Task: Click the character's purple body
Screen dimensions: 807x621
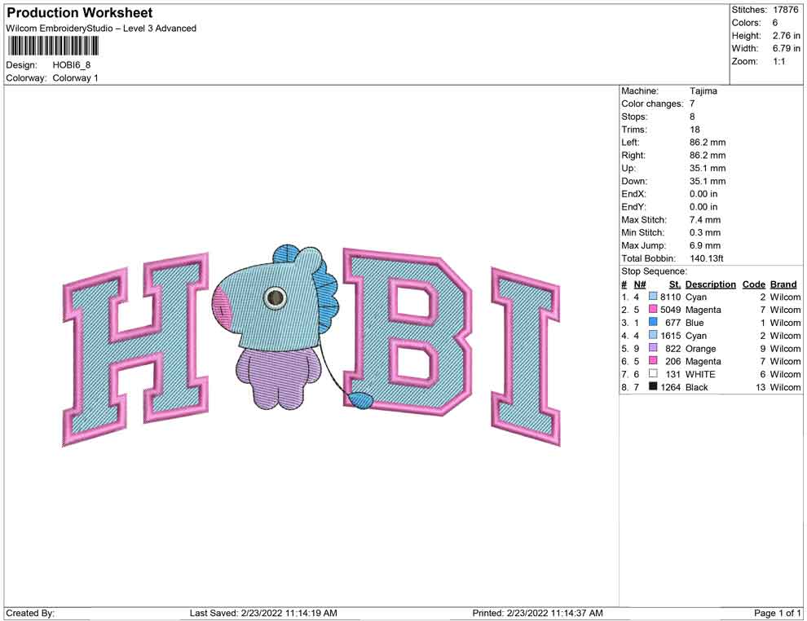Action: [x=277, y=377]
